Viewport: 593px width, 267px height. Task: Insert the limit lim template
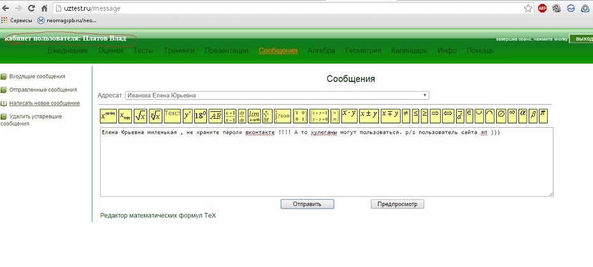point(254,116)
